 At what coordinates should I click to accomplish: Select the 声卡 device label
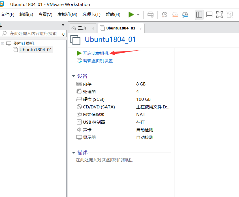(x=87, y=130)
